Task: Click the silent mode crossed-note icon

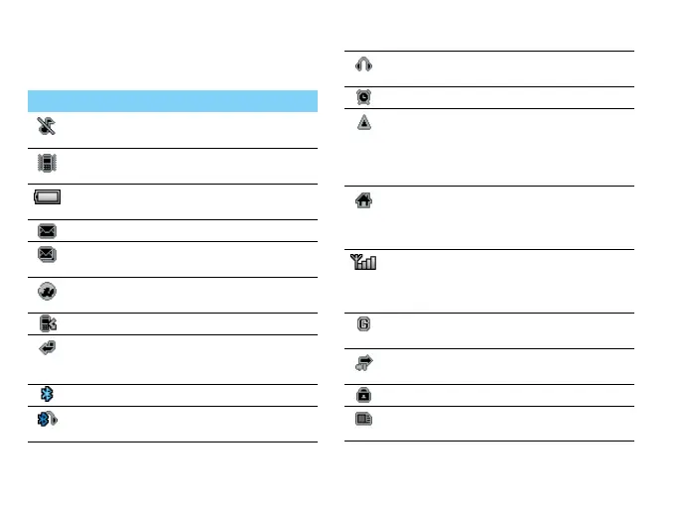Action: point(46,126)
